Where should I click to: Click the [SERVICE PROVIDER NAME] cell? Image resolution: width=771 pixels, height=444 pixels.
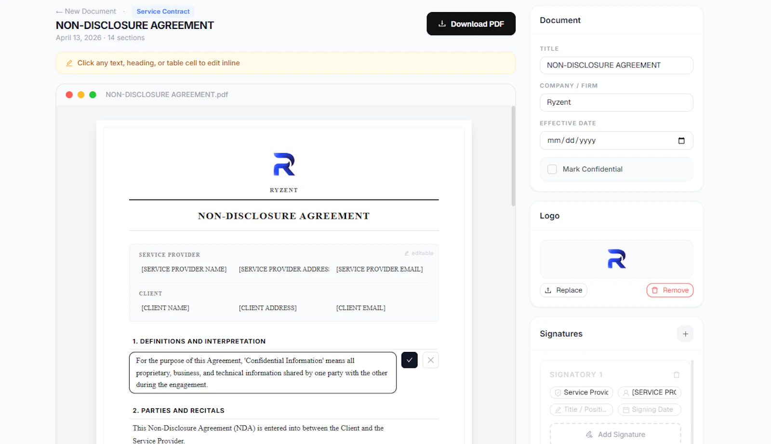pyautogui.click(x=184, y=269)
